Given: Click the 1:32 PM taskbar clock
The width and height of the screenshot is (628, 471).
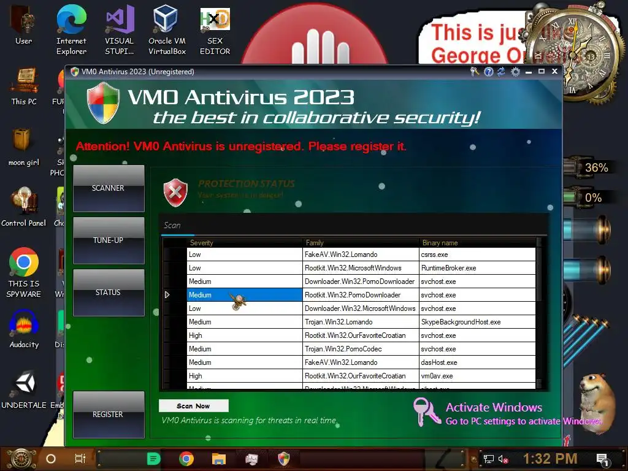Looking at the screenshot, I should point(550,459).
